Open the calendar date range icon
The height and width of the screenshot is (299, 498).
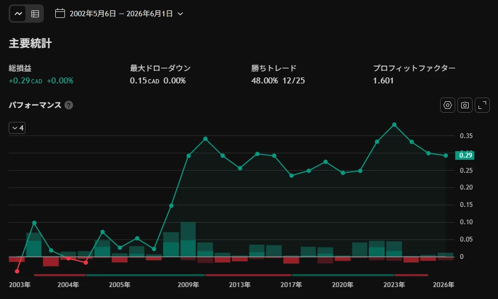[60, 14]
